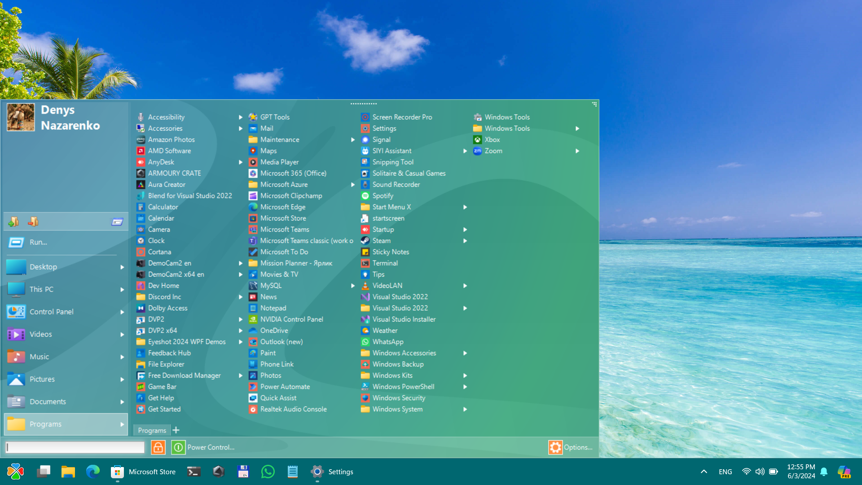This screenshot has width=862, height=485.
Task: Expand the MySQL submenu arrow
Action: pyautogui.click(x=353, y=286)
